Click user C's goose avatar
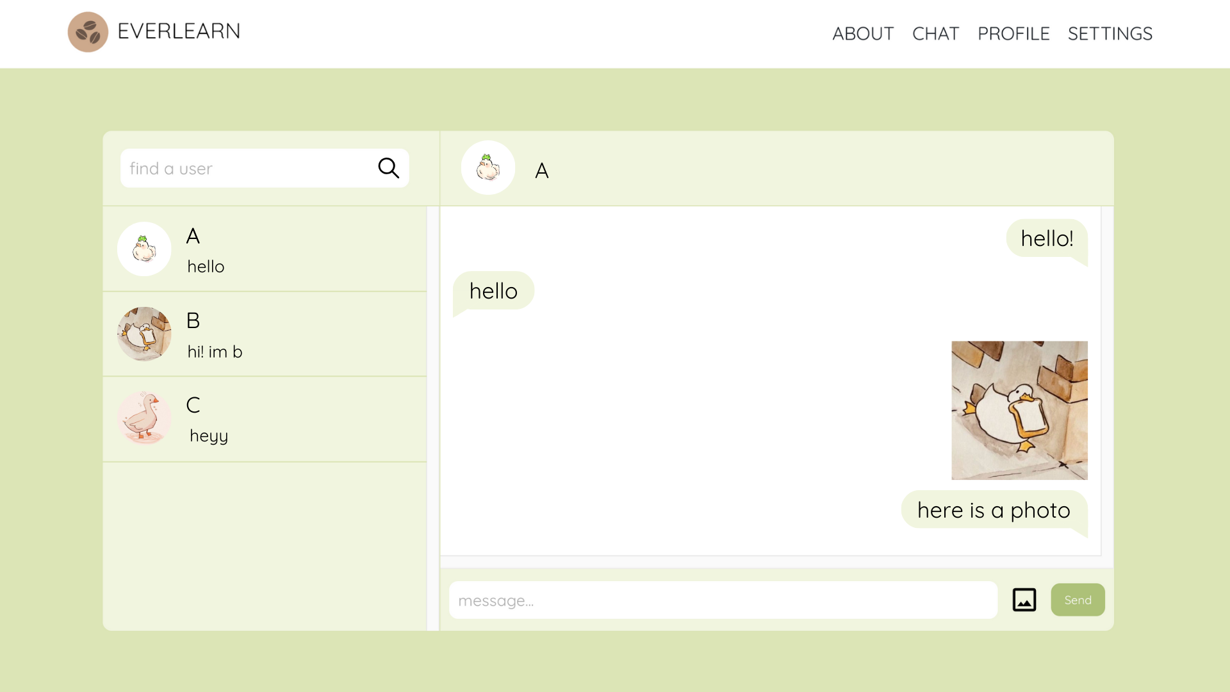Image resolution: width=1230 pixels, height=692 pixels. [144, 418]
